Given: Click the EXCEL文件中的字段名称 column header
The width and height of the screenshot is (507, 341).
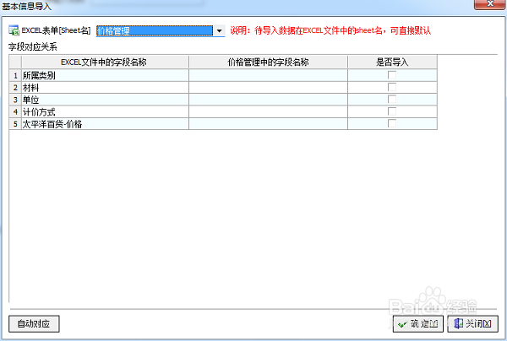Looking at the screenshot, I should click(105, 62).
